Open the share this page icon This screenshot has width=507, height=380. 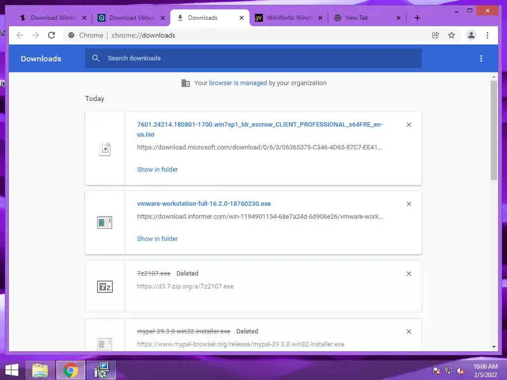(436, 35)
